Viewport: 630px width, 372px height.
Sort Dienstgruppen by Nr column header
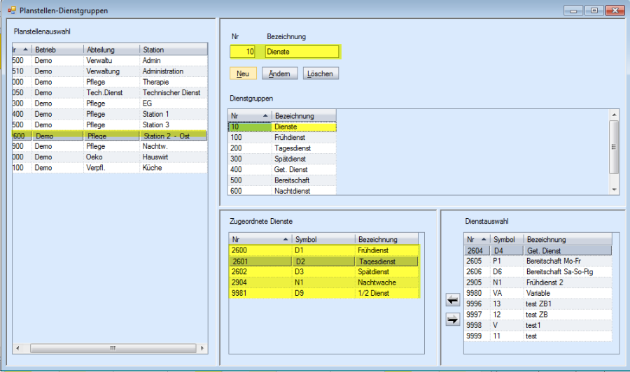[x=249, y=115]
